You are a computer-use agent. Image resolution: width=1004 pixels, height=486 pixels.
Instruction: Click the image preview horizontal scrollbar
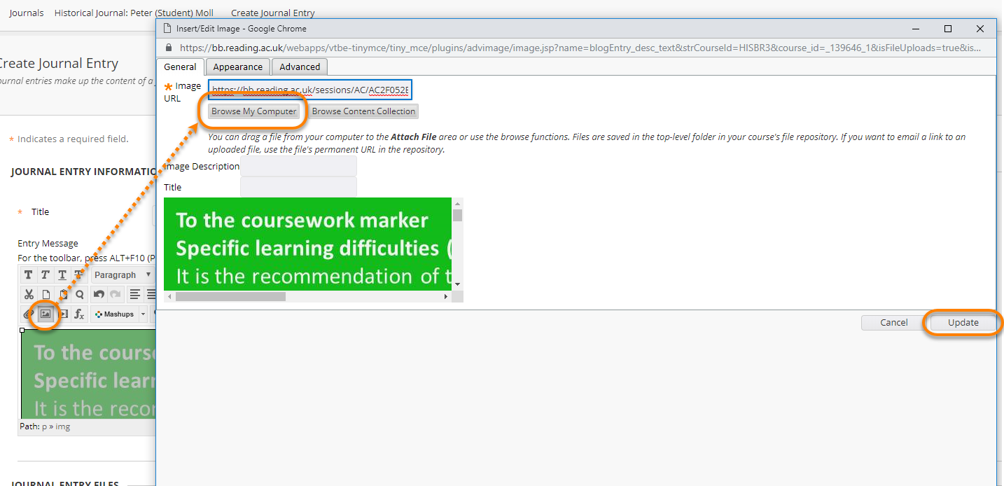231,297
